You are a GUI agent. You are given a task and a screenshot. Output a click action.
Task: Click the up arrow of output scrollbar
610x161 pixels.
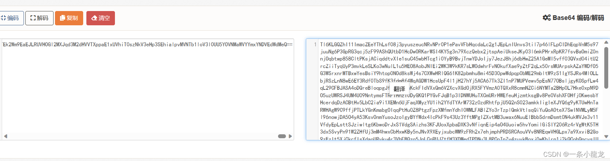pos(606,42)
